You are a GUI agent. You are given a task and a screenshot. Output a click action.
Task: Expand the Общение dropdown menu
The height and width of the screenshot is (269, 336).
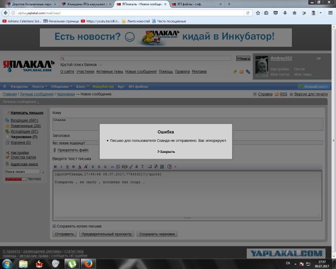[61, 87]
